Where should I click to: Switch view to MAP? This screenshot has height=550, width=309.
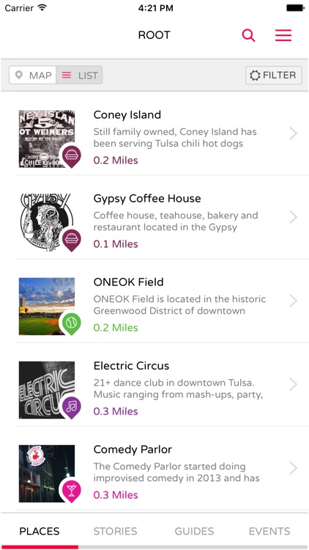click(33, 75)
